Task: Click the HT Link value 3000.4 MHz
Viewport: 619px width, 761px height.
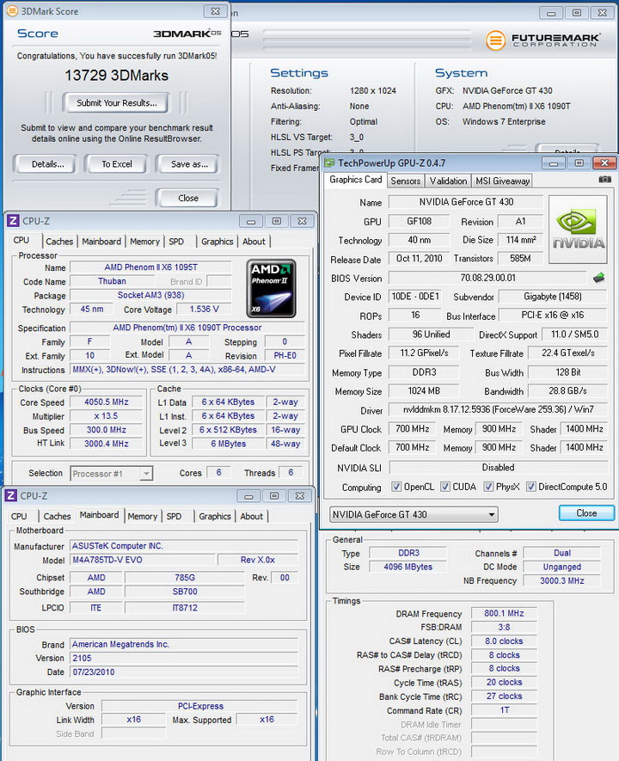Action: click(x=107, y=444)
